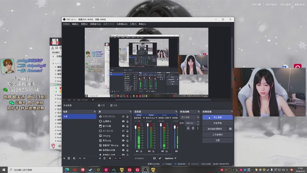Screen dimensions: 307x173
Task: Hide the 宽月.png image source
Action: [123, 140]
